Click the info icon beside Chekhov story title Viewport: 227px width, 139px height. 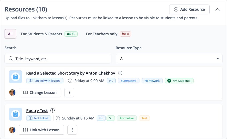point(120,73)
